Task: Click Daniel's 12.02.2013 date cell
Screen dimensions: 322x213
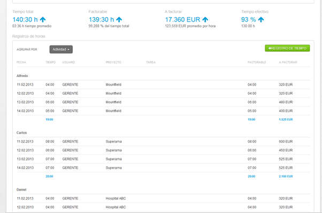Action: (25, 207)
